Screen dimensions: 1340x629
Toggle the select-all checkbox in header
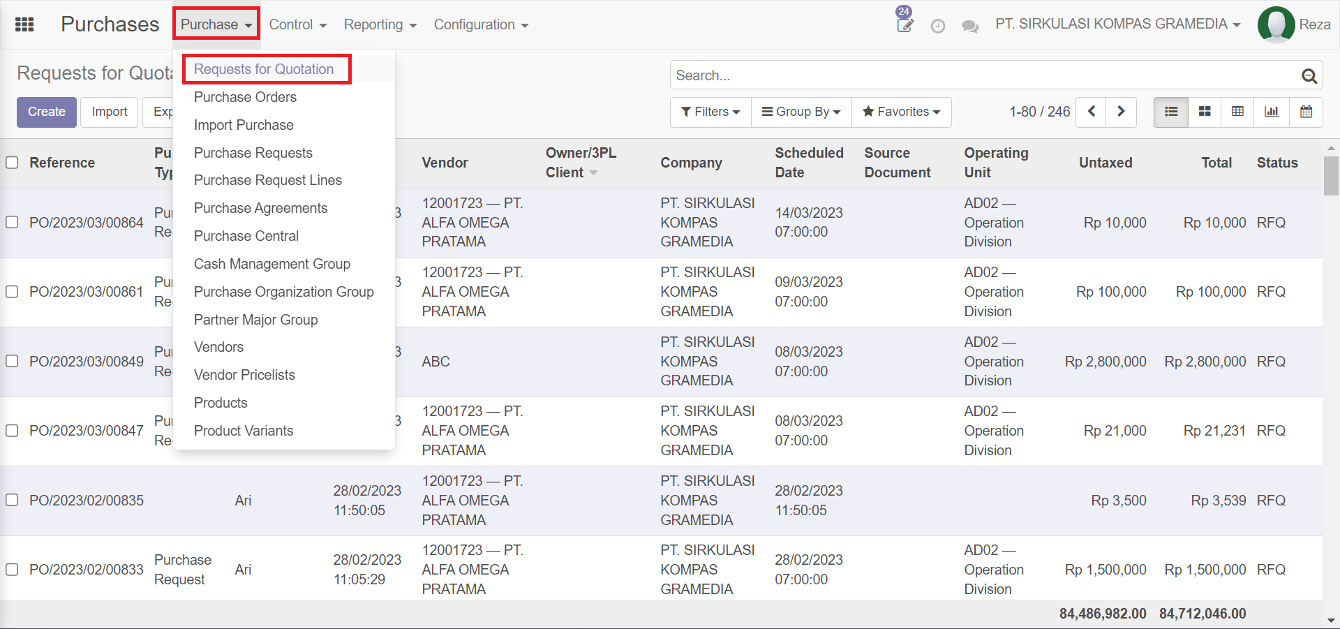click(12, 163)
